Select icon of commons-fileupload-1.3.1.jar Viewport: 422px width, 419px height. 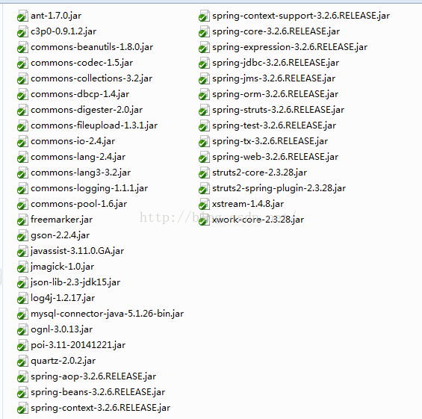(22, 125)
